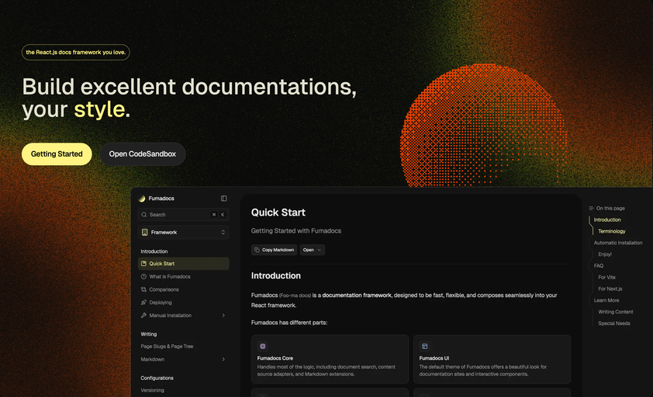
Task: Jump to Enjoy! section
Action: (605, 254)
